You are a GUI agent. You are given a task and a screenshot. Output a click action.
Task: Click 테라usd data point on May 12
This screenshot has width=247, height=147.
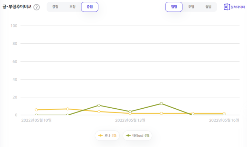click(99, 105)
